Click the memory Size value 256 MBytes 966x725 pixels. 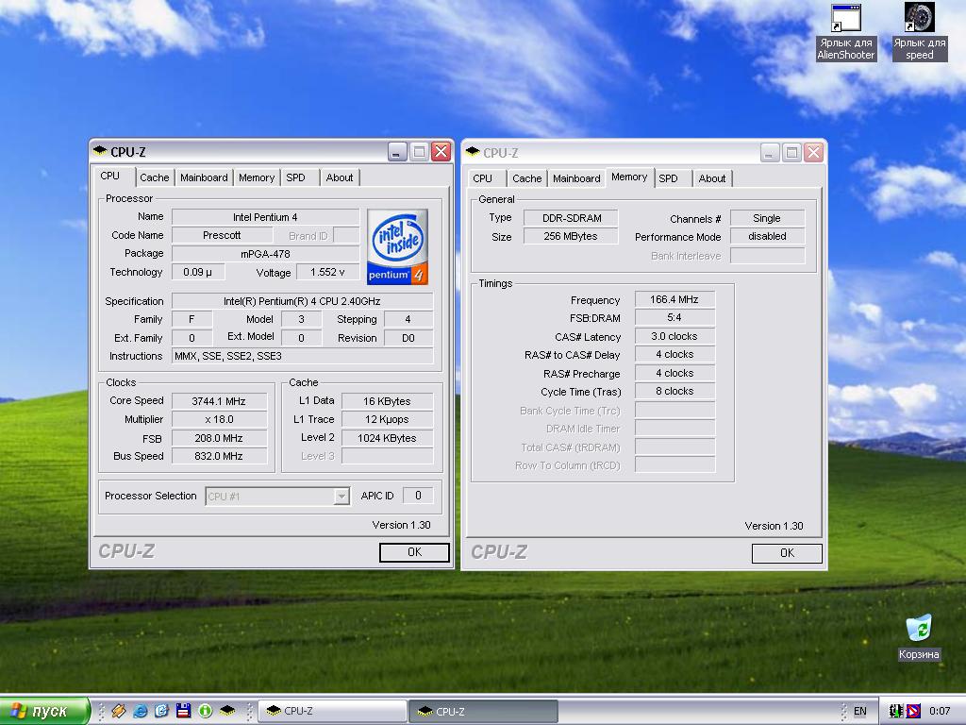click(x=571, y=236)
